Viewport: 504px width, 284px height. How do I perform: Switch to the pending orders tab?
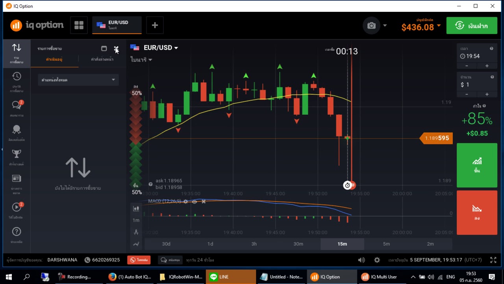pyautogui.click(x=102, y=60)
